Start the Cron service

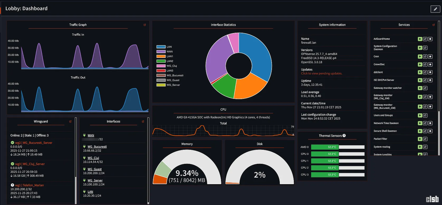coord(420,57)
